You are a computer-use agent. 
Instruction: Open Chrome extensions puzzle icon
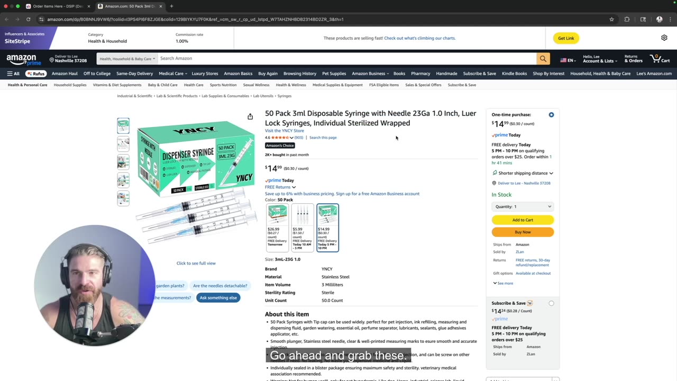pos(627,19)
